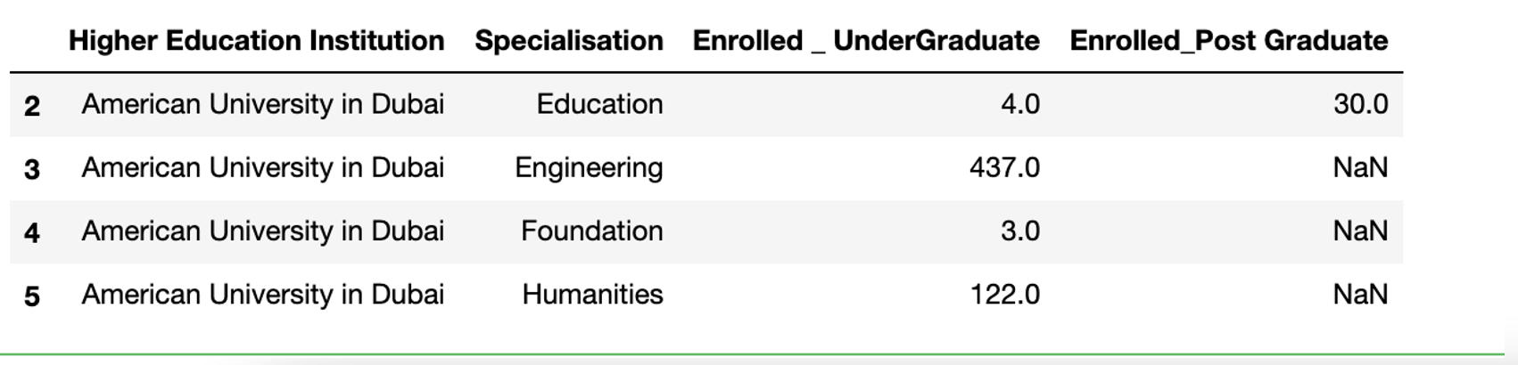The width and height of the screenshot is (1518, 365).
Task: Select the institution name in Foundation row
Action: [262, 231]
